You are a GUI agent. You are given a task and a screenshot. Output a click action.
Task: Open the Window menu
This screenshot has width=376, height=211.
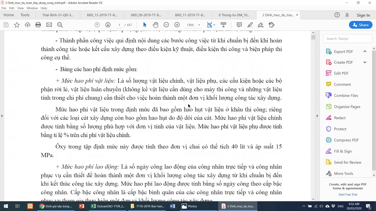click(32, 8)
